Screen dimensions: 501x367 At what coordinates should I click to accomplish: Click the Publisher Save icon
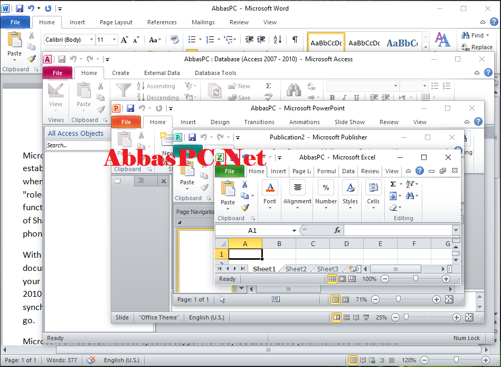coord(192,137)
